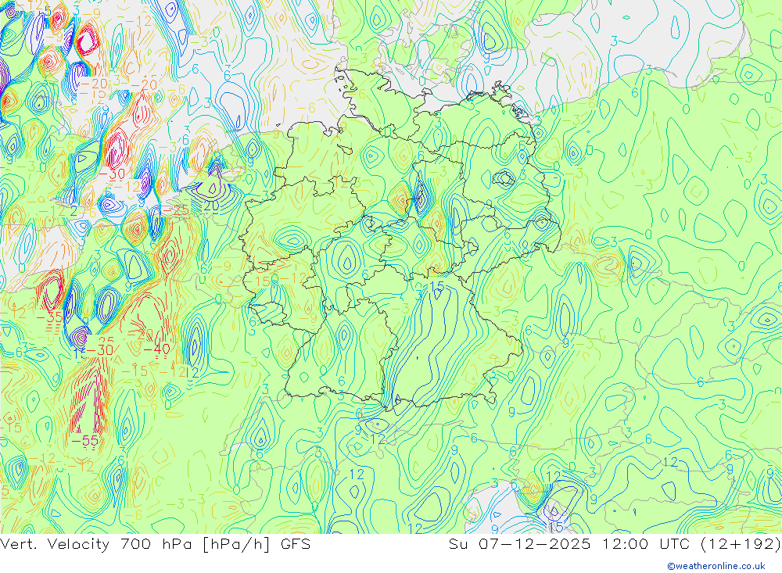Click the purple '20' contour label
Screen dimensions: 782x573
(x=211, y=205)
